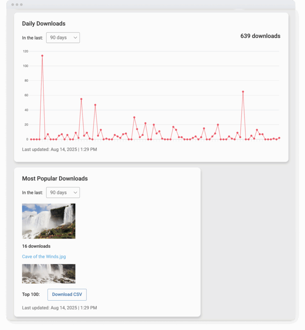Viewport: 305px width, 330px height.
Task: Click the Cave of the Winds waterfall thumbnail
Action: (48, 221)
